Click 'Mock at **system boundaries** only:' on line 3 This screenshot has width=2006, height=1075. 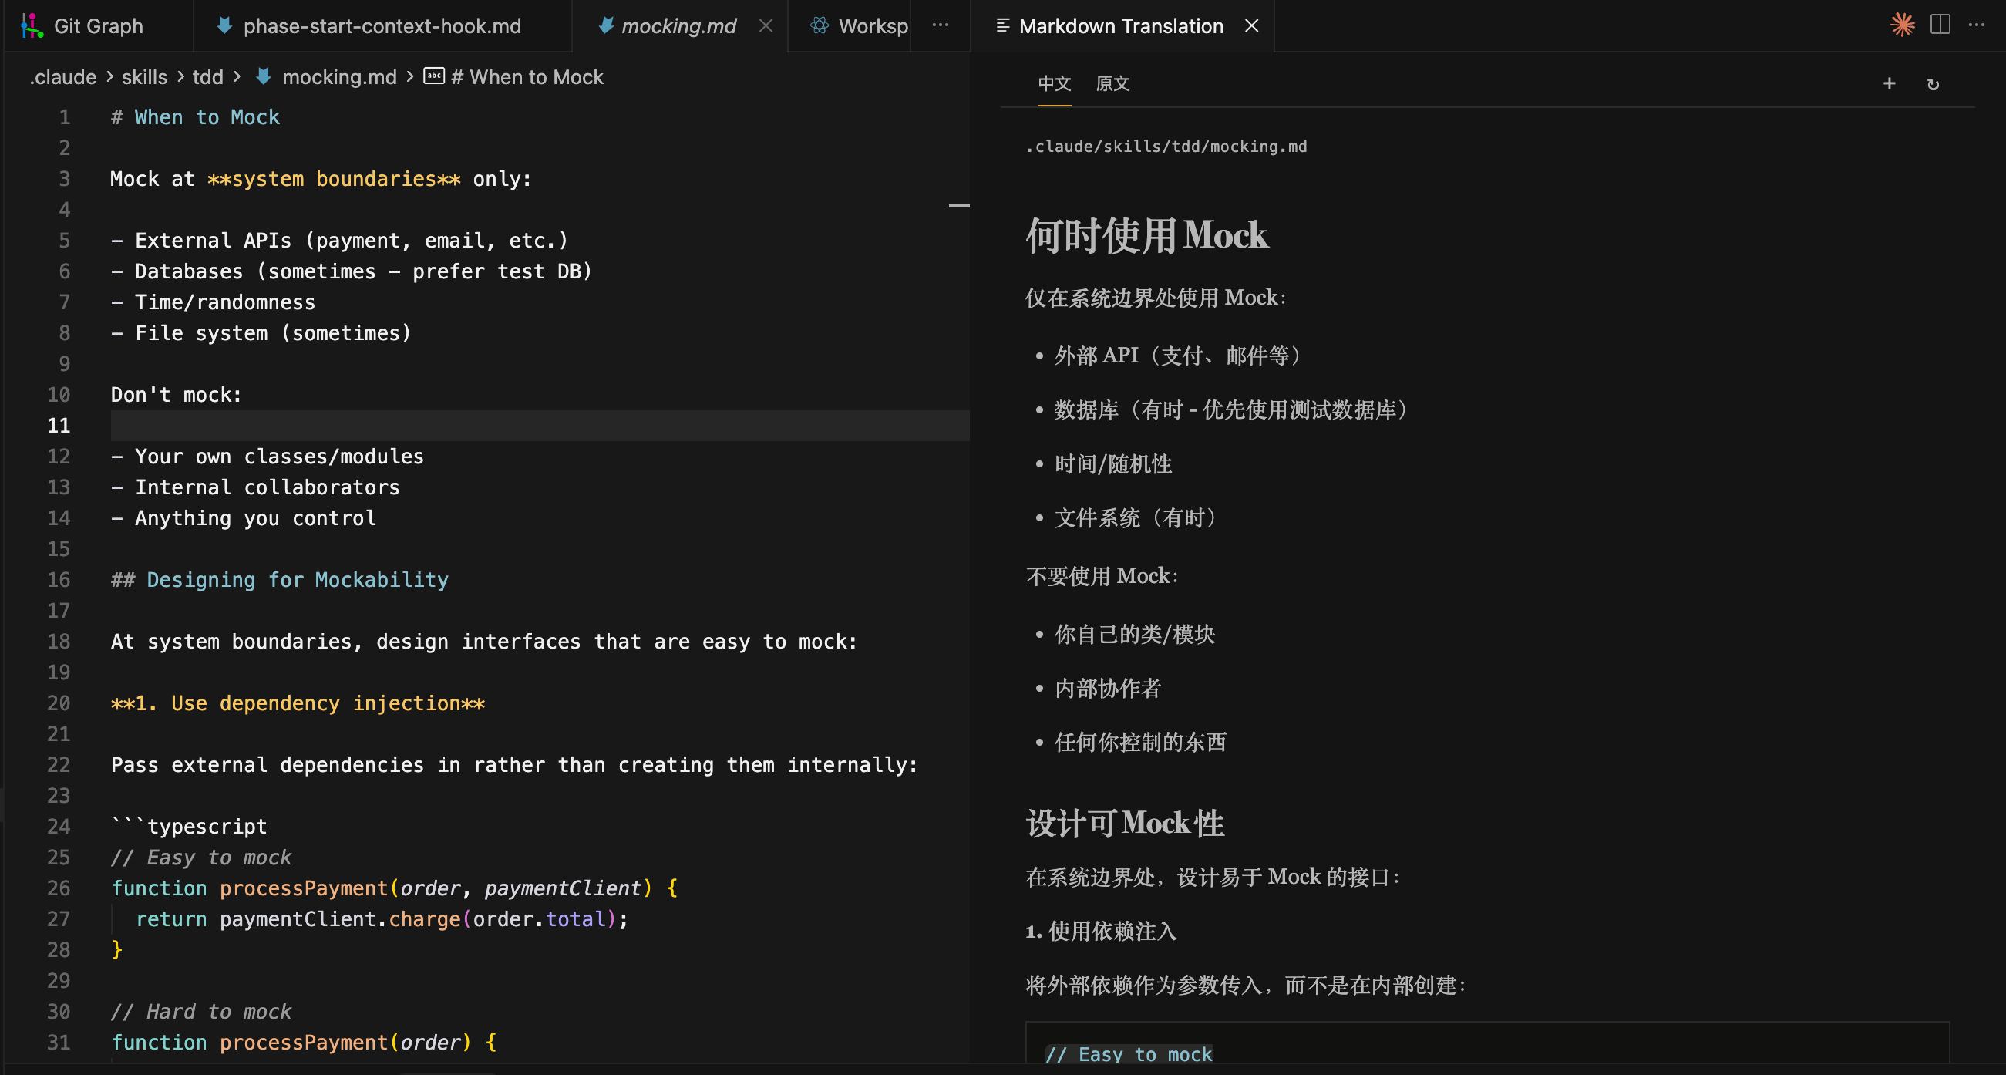click(321, 179)
